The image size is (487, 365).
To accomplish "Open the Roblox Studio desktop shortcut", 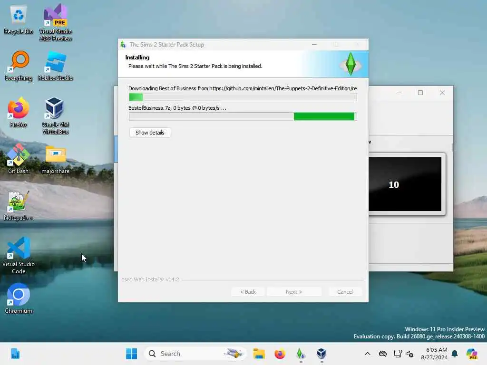I will pos(55,66).
